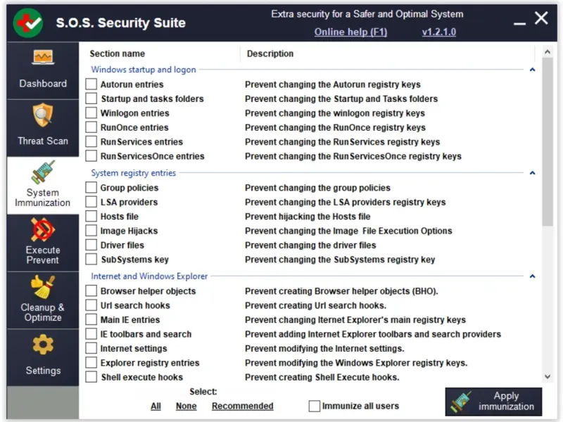Click the vertical scrollbar down arrow
Image resolution: width=563 pixels, height=422 pixels.
(548, 378)
